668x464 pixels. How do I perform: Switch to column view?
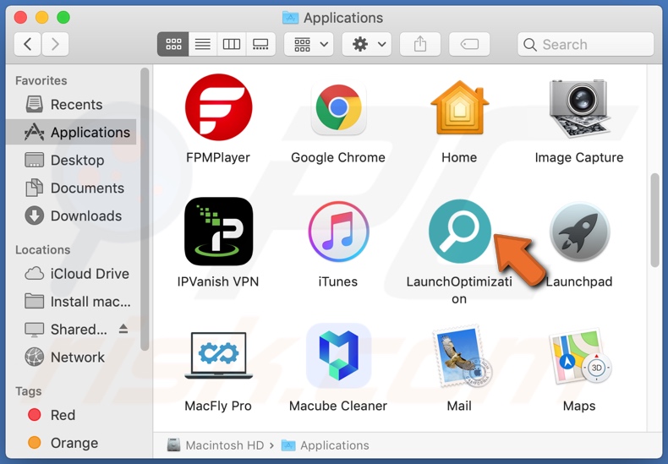[x=232, y=44]
